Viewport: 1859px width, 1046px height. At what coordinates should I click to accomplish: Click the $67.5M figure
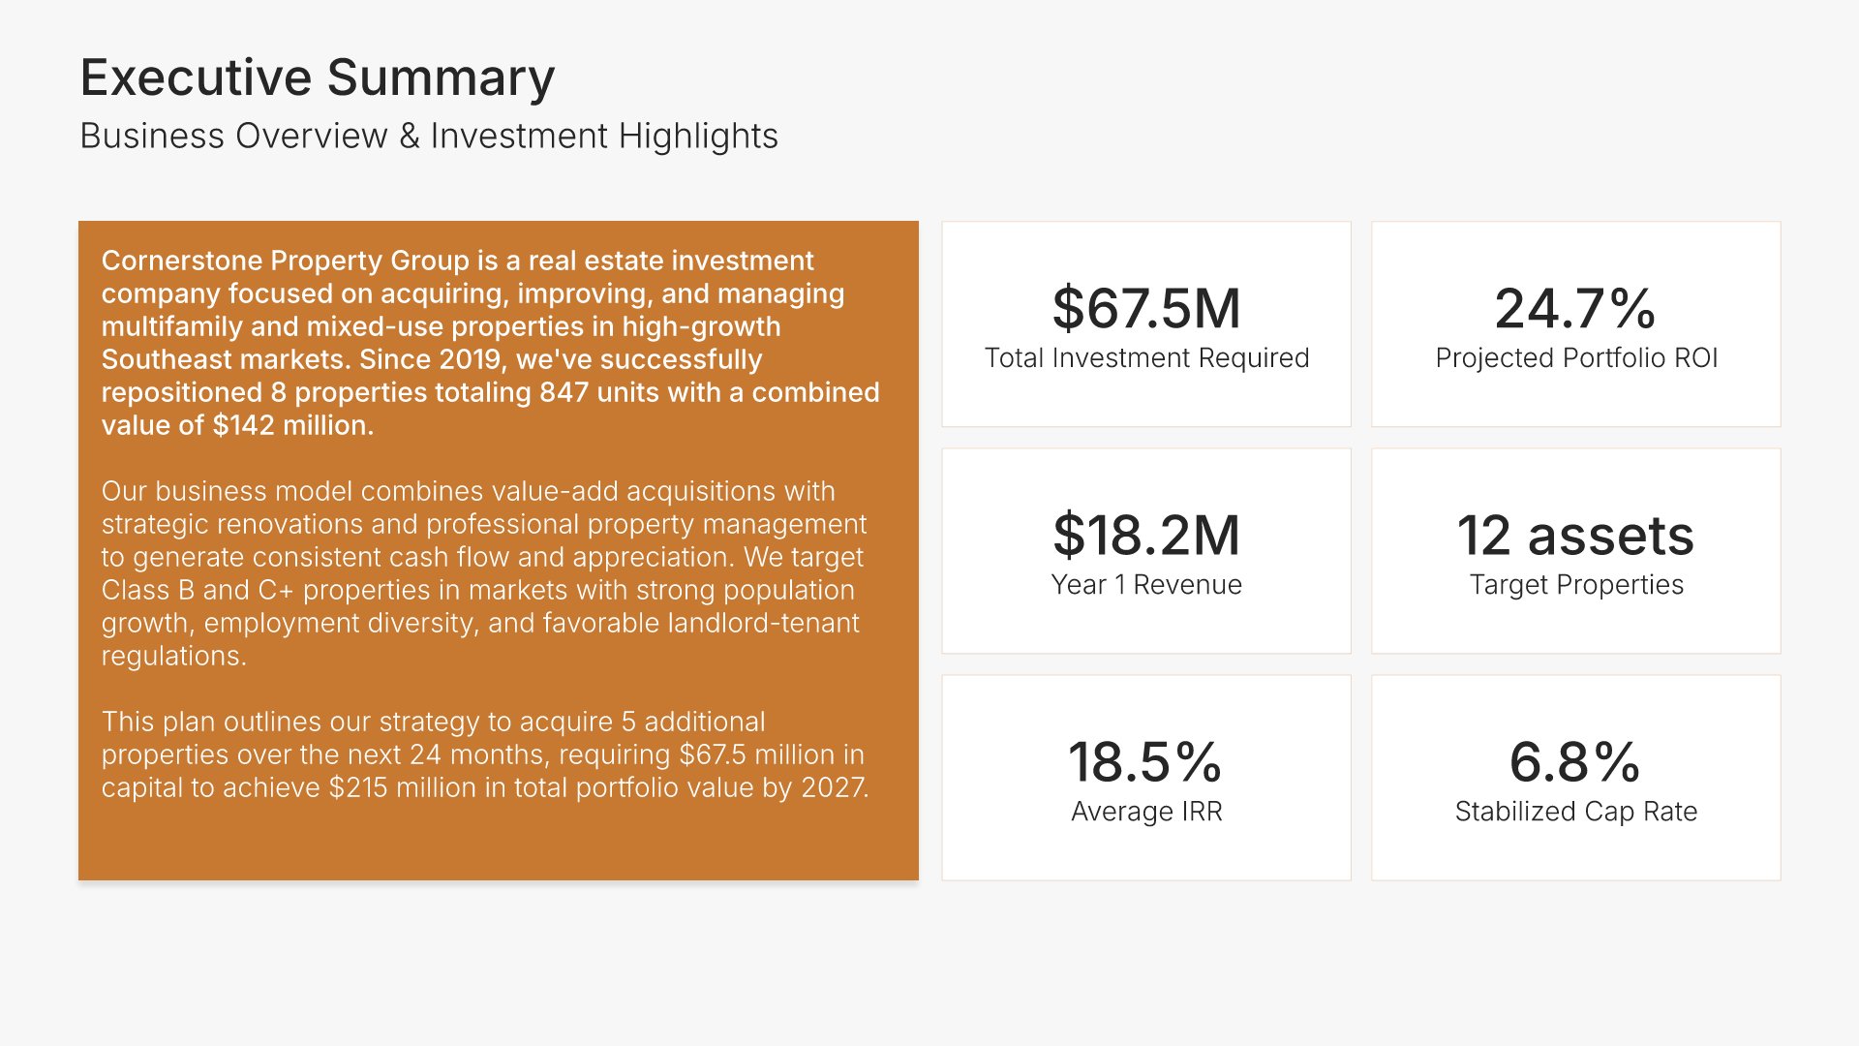pyautogui.click(x=1146, y=308)
